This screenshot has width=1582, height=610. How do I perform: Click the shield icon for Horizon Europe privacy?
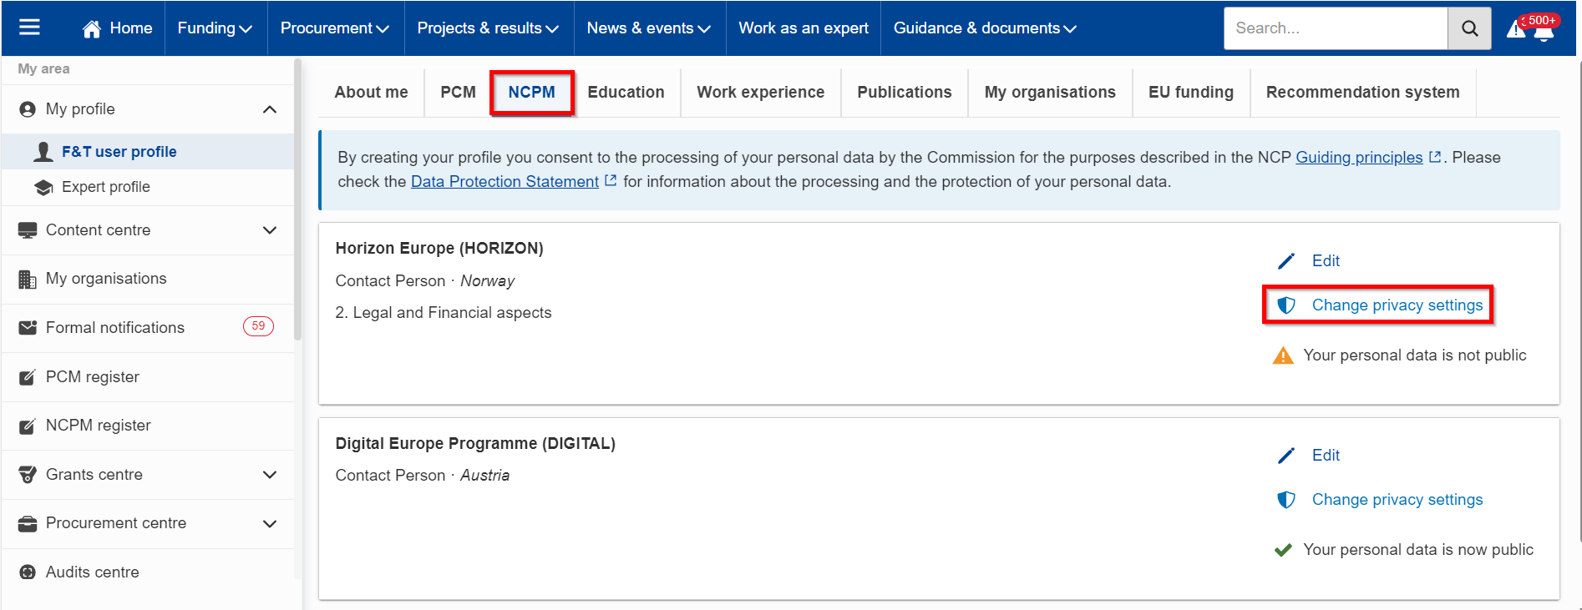[1286, 305]
